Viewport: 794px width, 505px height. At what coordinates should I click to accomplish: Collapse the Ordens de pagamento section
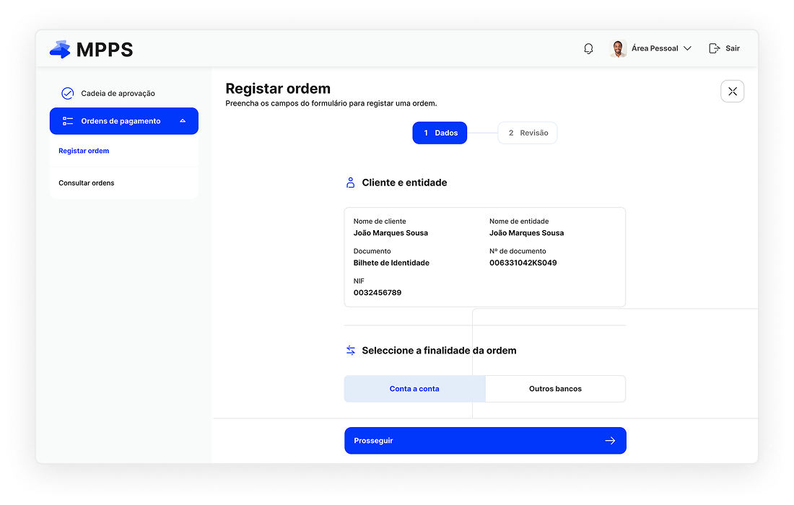(x=183, y=121)
